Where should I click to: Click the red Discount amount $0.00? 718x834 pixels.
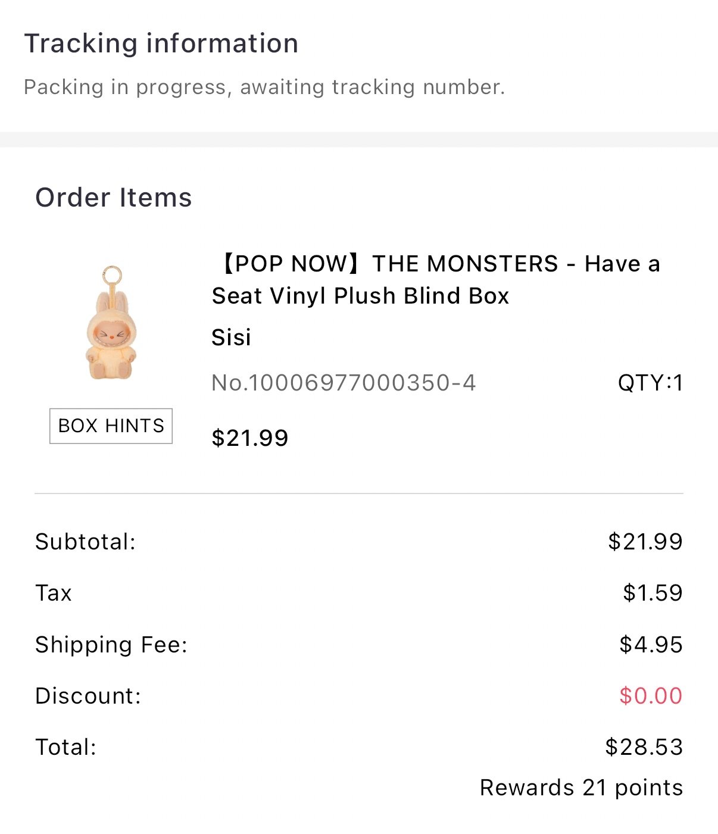tap(651, 696)
